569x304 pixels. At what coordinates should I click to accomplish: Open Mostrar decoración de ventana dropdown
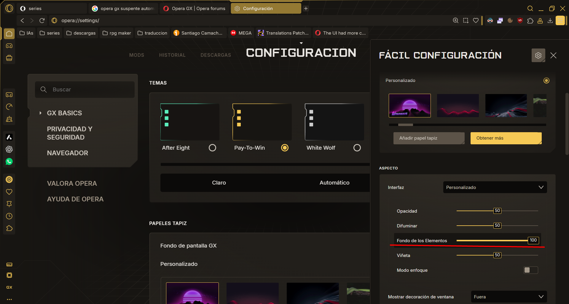tap(509, 297)
